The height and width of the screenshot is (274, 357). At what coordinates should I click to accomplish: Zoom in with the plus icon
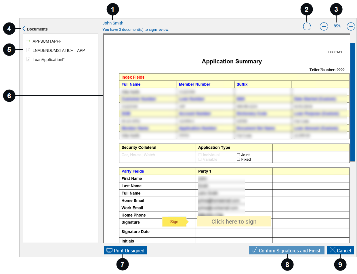(351, 27)
